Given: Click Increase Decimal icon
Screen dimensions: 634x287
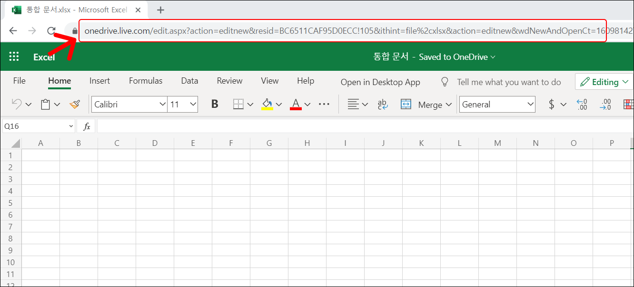Looking at the screenshot, I should point(582,105).
